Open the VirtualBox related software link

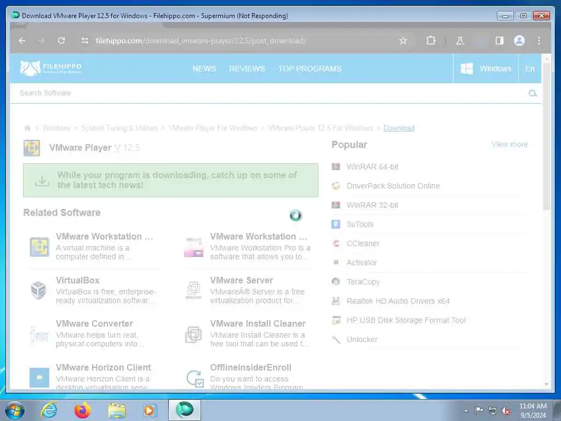78,280
